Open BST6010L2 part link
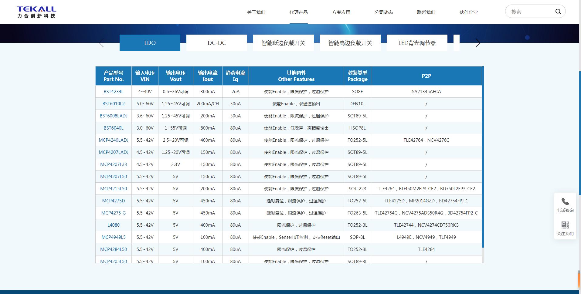The image size is (581, 294). [114, 103]
